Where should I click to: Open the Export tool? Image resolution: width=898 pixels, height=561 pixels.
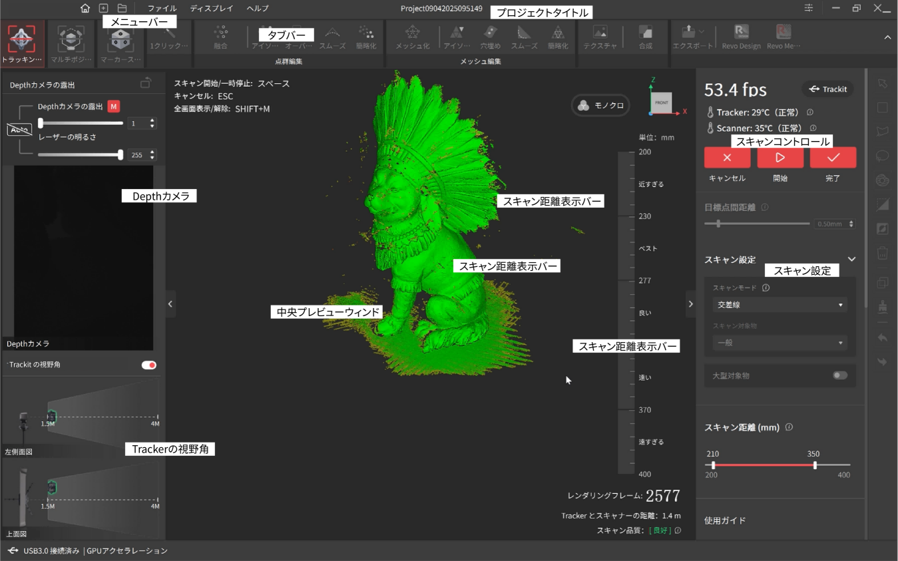[688, 37]
